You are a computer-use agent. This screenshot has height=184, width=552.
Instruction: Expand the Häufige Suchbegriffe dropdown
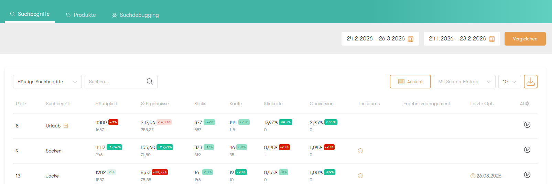(47, 82)
